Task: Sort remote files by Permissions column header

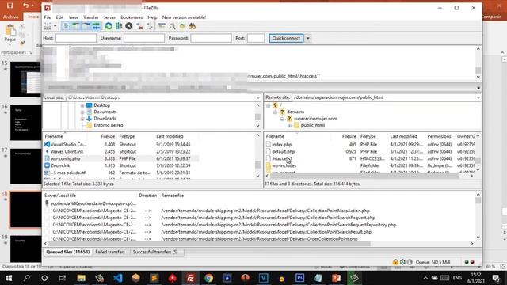Action: tap(439, 136)
